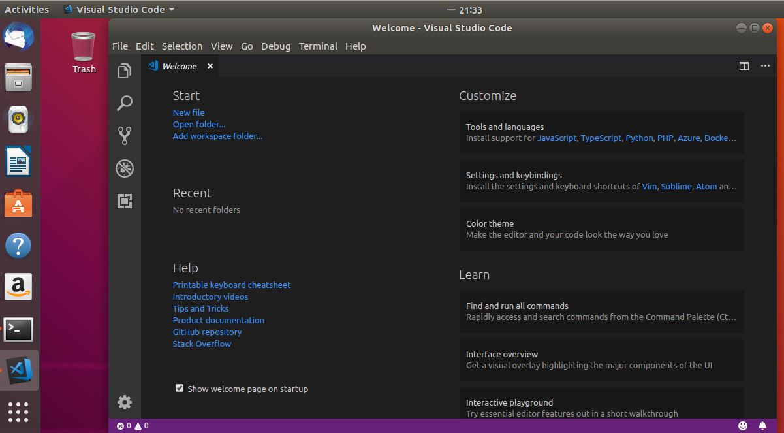Click the Color theme card
The image size is (784, 433).
601,229
